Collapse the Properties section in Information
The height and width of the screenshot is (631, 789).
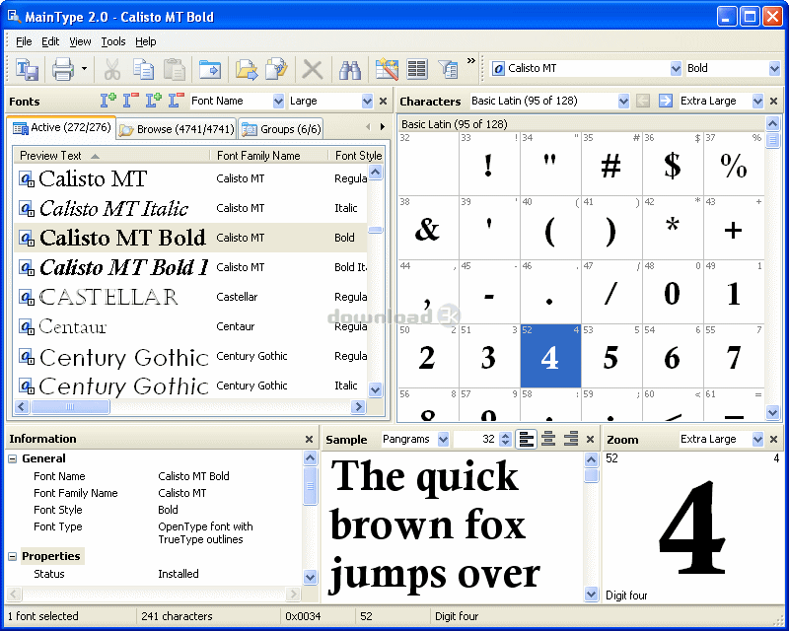(x=13, y=556)
